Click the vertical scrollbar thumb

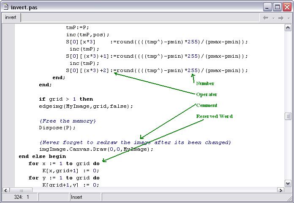[288, 116]
